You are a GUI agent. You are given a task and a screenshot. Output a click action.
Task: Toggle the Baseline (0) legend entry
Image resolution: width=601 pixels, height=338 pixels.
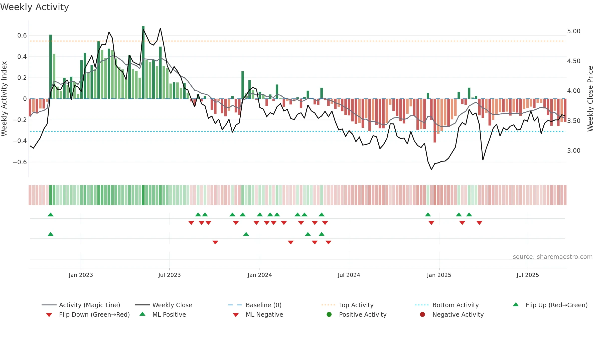click(x=255, y=305)
